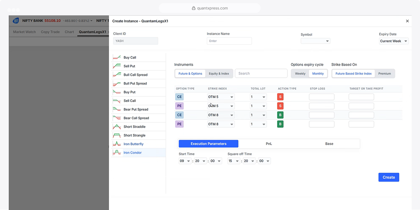Image resolution: width=420 pixels, height=210 pixels.
Task: Open Strike Index dropdown in first CE row
Action: pyautogui.click(x=221, y=97)
